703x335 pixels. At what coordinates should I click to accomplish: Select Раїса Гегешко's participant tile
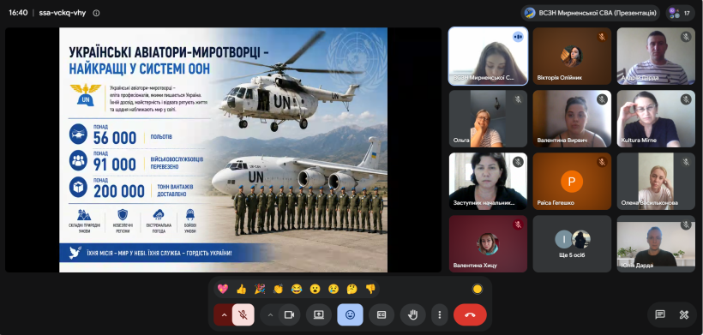tap(572, 182)
